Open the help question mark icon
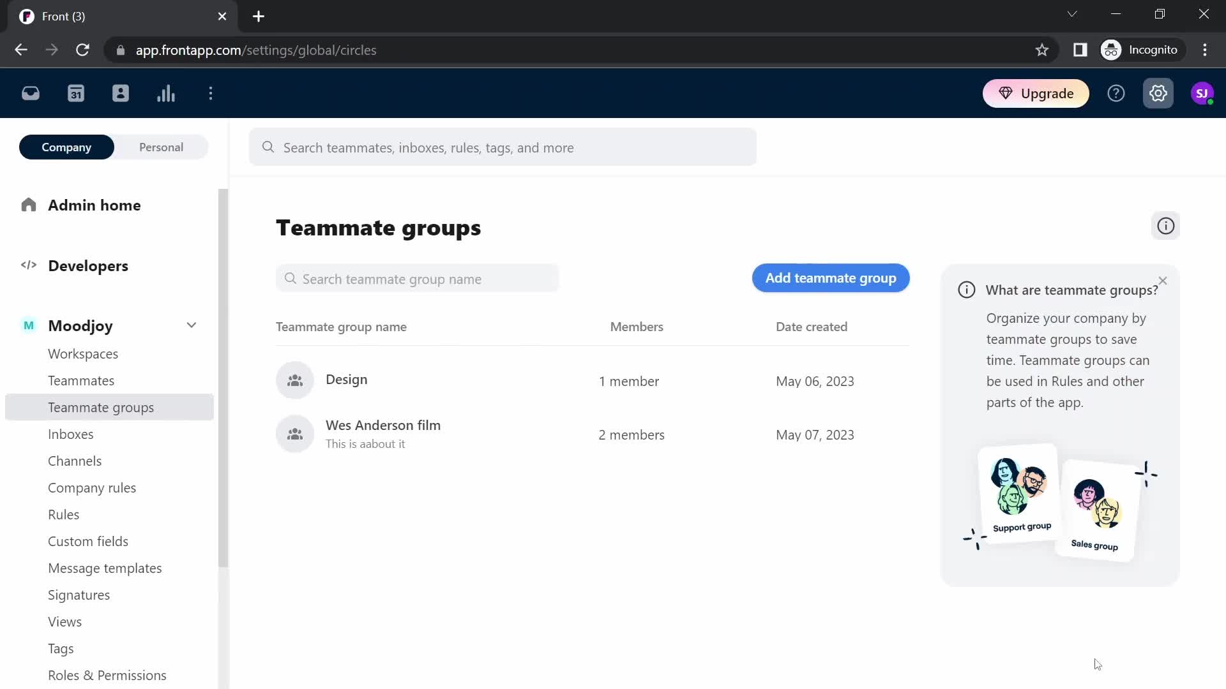The image size is (1226, 689). [x=1116, y=94]
